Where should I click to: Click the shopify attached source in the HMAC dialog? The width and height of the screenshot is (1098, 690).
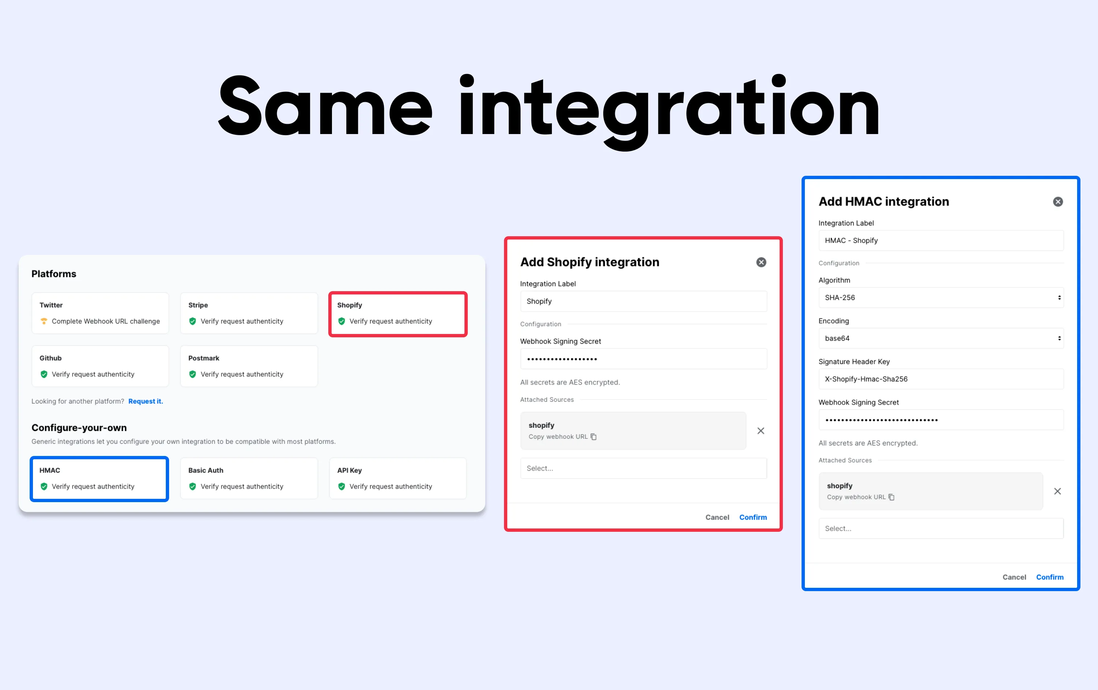coord(931,491)
